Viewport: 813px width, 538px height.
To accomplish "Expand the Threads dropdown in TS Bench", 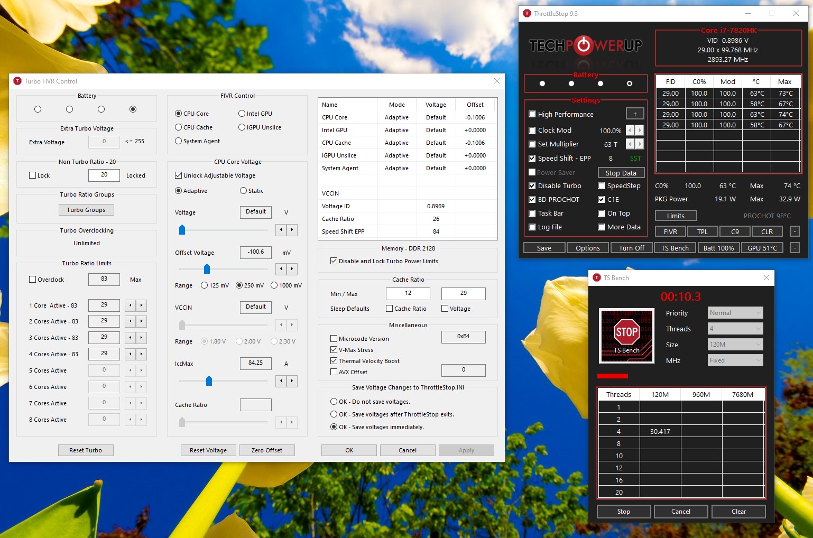I will (735, 329).
